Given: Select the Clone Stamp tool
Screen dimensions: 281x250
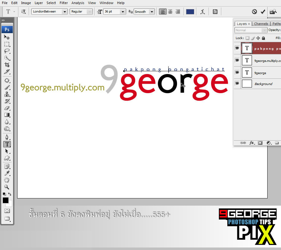Looking at the screenshot, I should point(7,94).
